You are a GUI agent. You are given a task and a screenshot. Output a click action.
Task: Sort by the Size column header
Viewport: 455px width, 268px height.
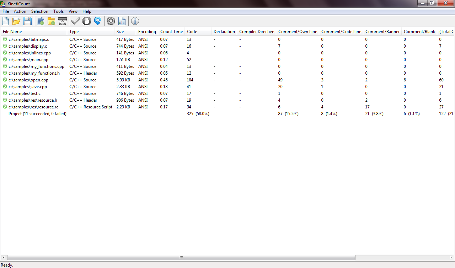(125, 32)
